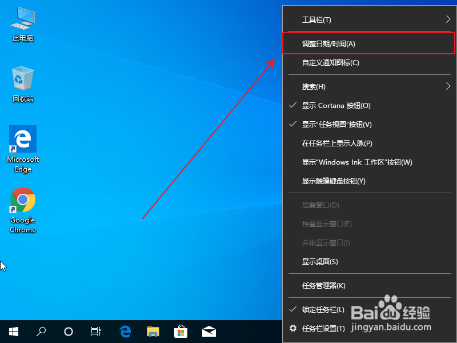This screenshot has height=343, width=457.
Task: Click the Task View taskbar button
Action: 95,331
